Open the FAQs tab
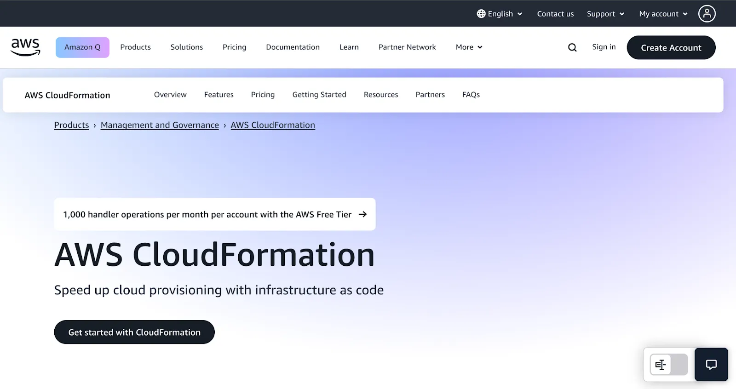 click(x=471, y=94)
